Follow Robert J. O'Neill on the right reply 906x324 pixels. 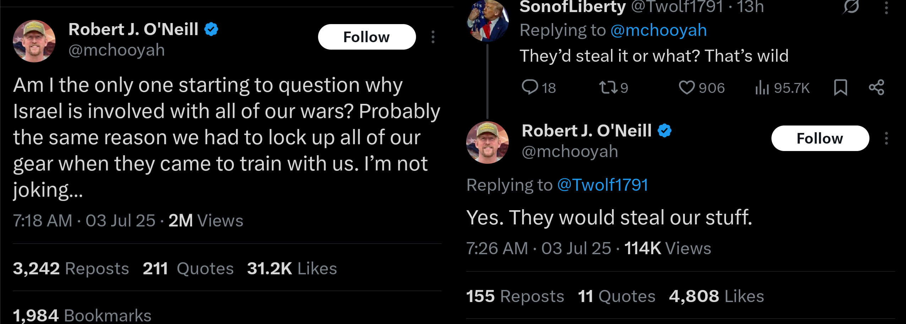(820, 138)
